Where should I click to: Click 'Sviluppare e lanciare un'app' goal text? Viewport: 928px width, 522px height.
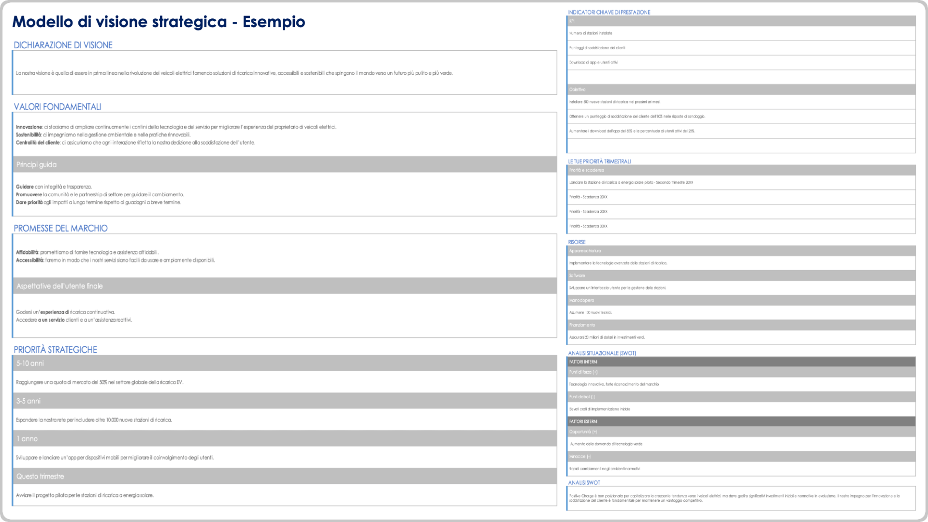pos(115,458)
